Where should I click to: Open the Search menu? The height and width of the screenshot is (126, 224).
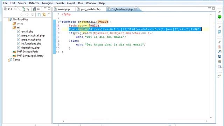[x=60, y=3]
